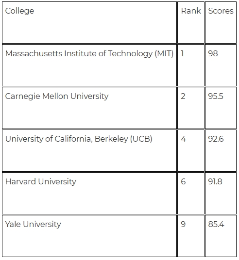This screenshot has width=239, height=260.
Task: Click the Rank column header
Action: coord(191,22)
